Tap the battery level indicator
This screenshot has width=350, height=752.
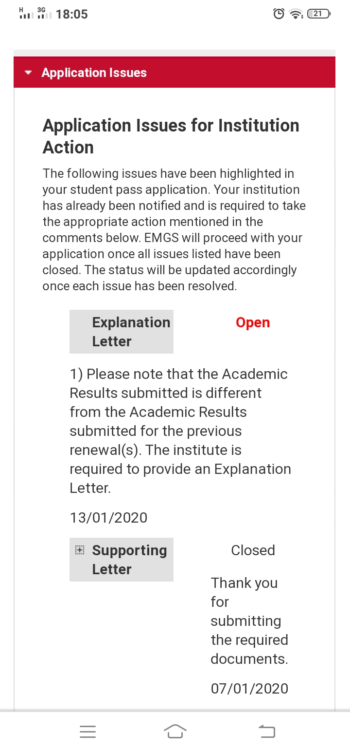point(318,14)
